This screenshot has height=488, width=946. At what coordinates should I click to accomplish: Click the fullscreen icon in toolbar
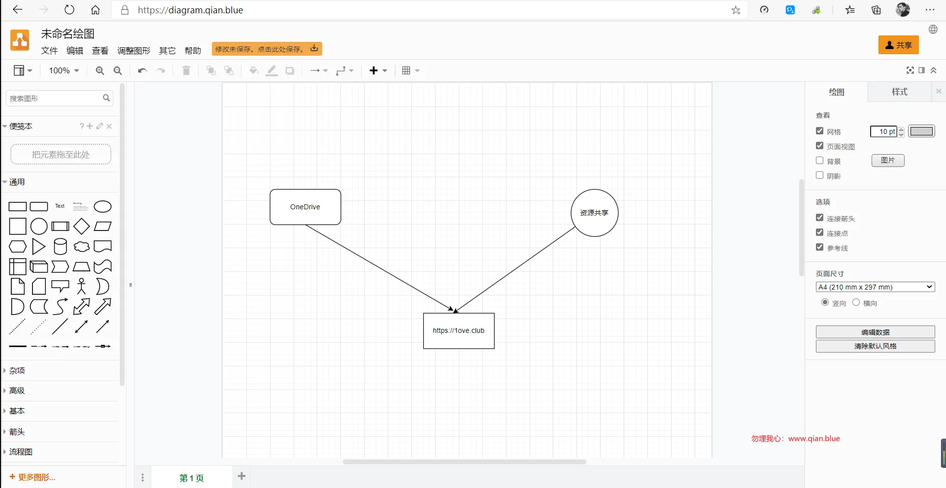[x=911, y=70]
